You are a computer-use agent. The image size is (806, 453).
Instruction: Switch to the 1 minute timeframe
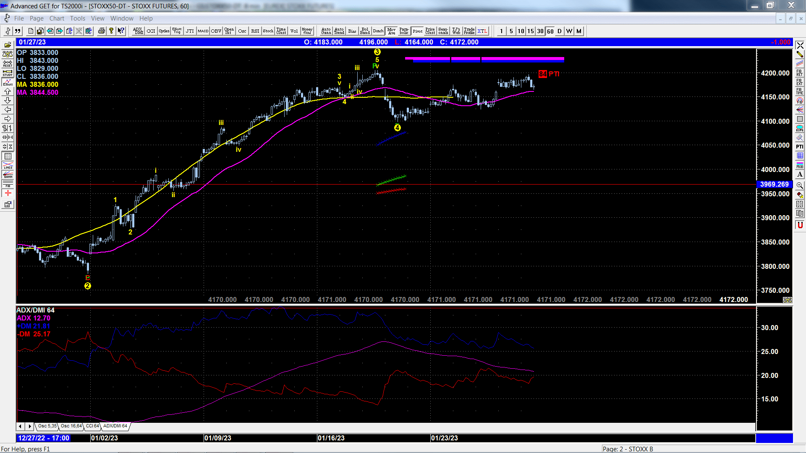point(502,31)
